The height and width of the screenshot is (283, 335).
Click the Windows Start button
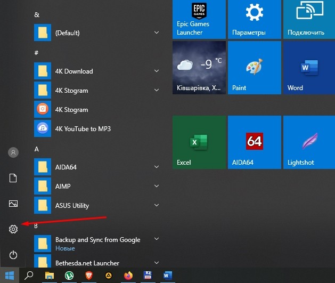(10, 276)
